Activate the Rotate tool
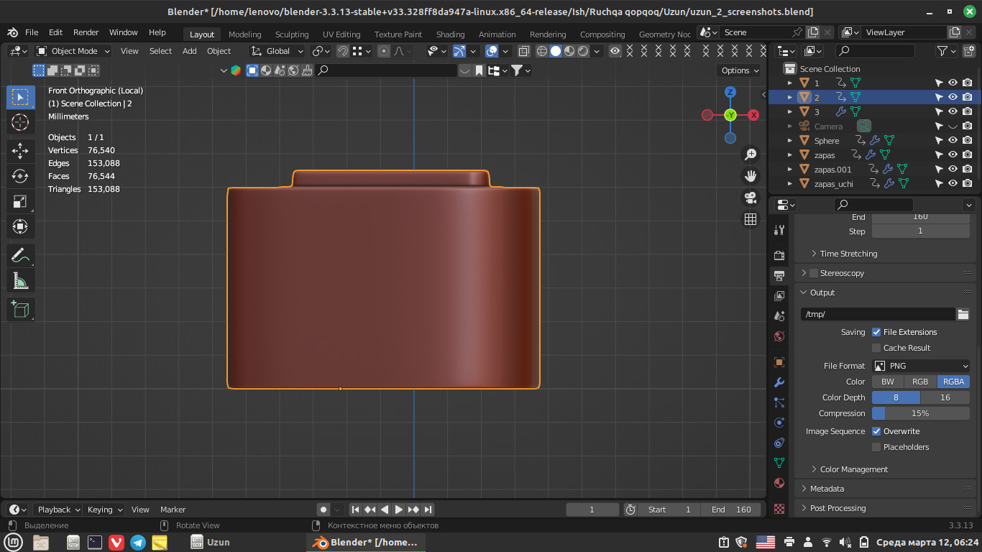This screenshot has height=552, width=982. point(21,176)
